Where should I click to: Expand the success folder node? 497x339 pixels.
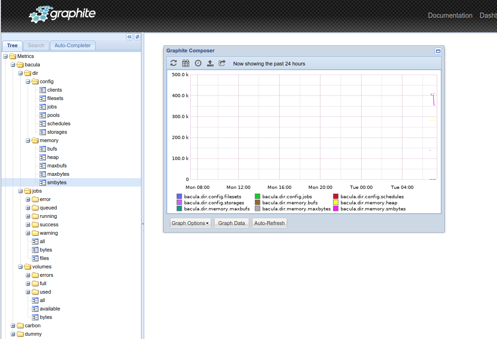point(28,225)
